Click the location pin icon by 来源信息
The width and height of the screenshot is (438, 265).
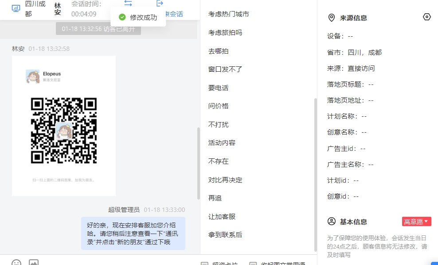331,18
